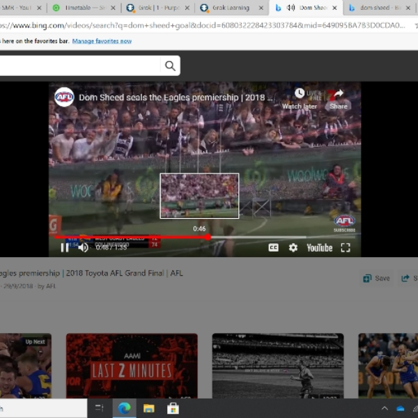
Task: Enter fullscreen mode on the video
Action: click(346, 247)
